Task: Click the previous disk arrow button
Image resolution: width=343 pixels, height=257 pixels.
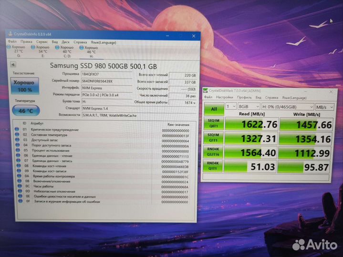Action: coord(13,65)
